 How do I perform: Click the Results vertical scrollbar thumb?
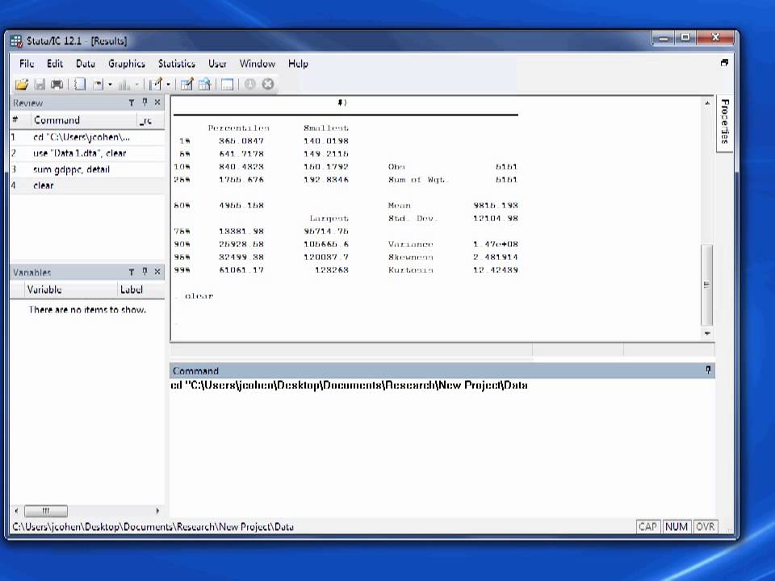[x=707, y=285]
